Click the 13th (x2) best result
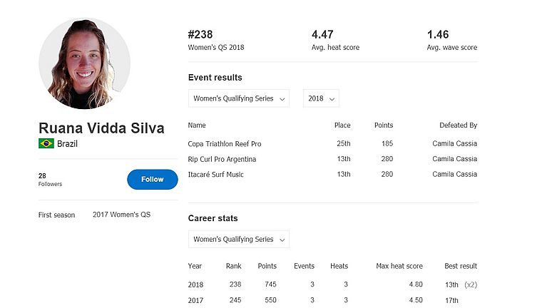The image size is (542, 308). point(460,284)
